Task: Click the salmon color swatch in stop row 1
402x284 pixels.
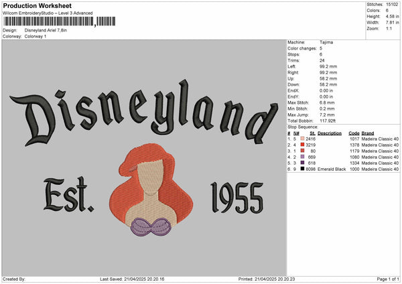Action: [x=303, y=139]
